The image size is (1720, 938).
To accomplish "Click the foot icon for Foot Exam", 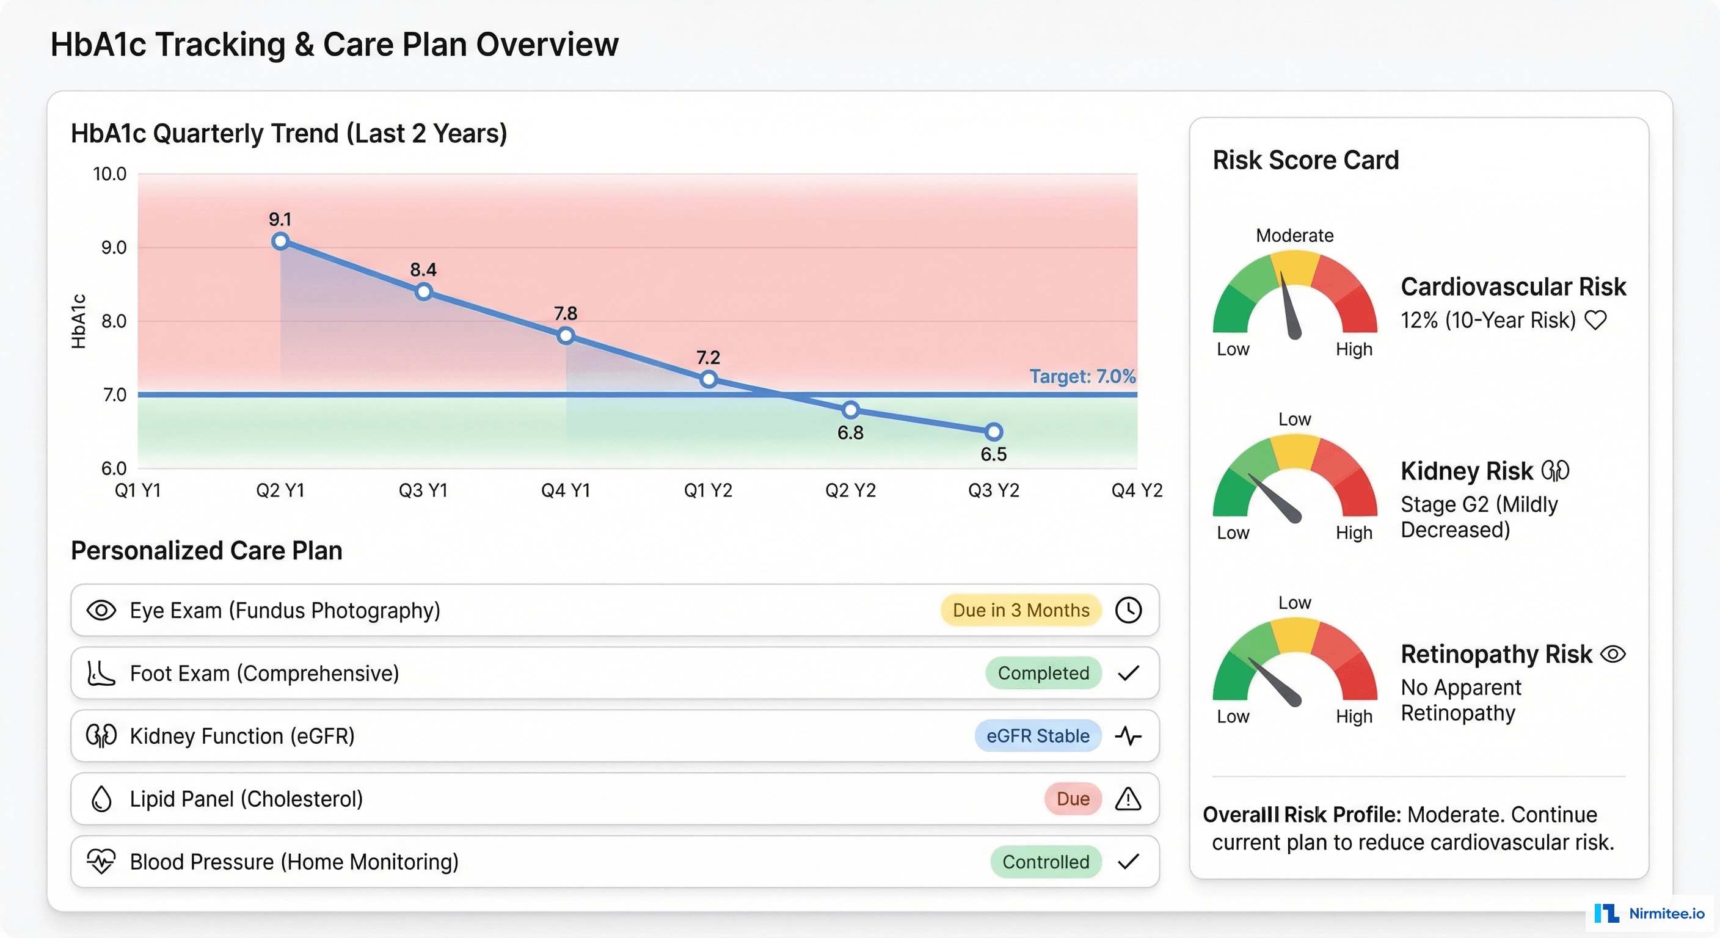I will click(x=101, y=673).
